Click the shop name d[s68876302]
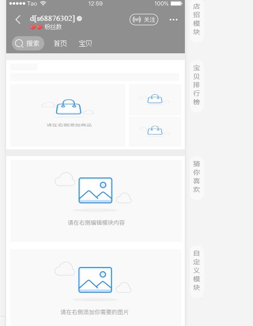 (52, 19)
